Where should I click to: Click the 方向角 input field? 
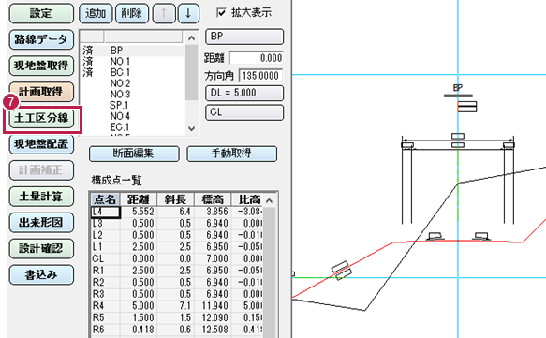(260, 76)
